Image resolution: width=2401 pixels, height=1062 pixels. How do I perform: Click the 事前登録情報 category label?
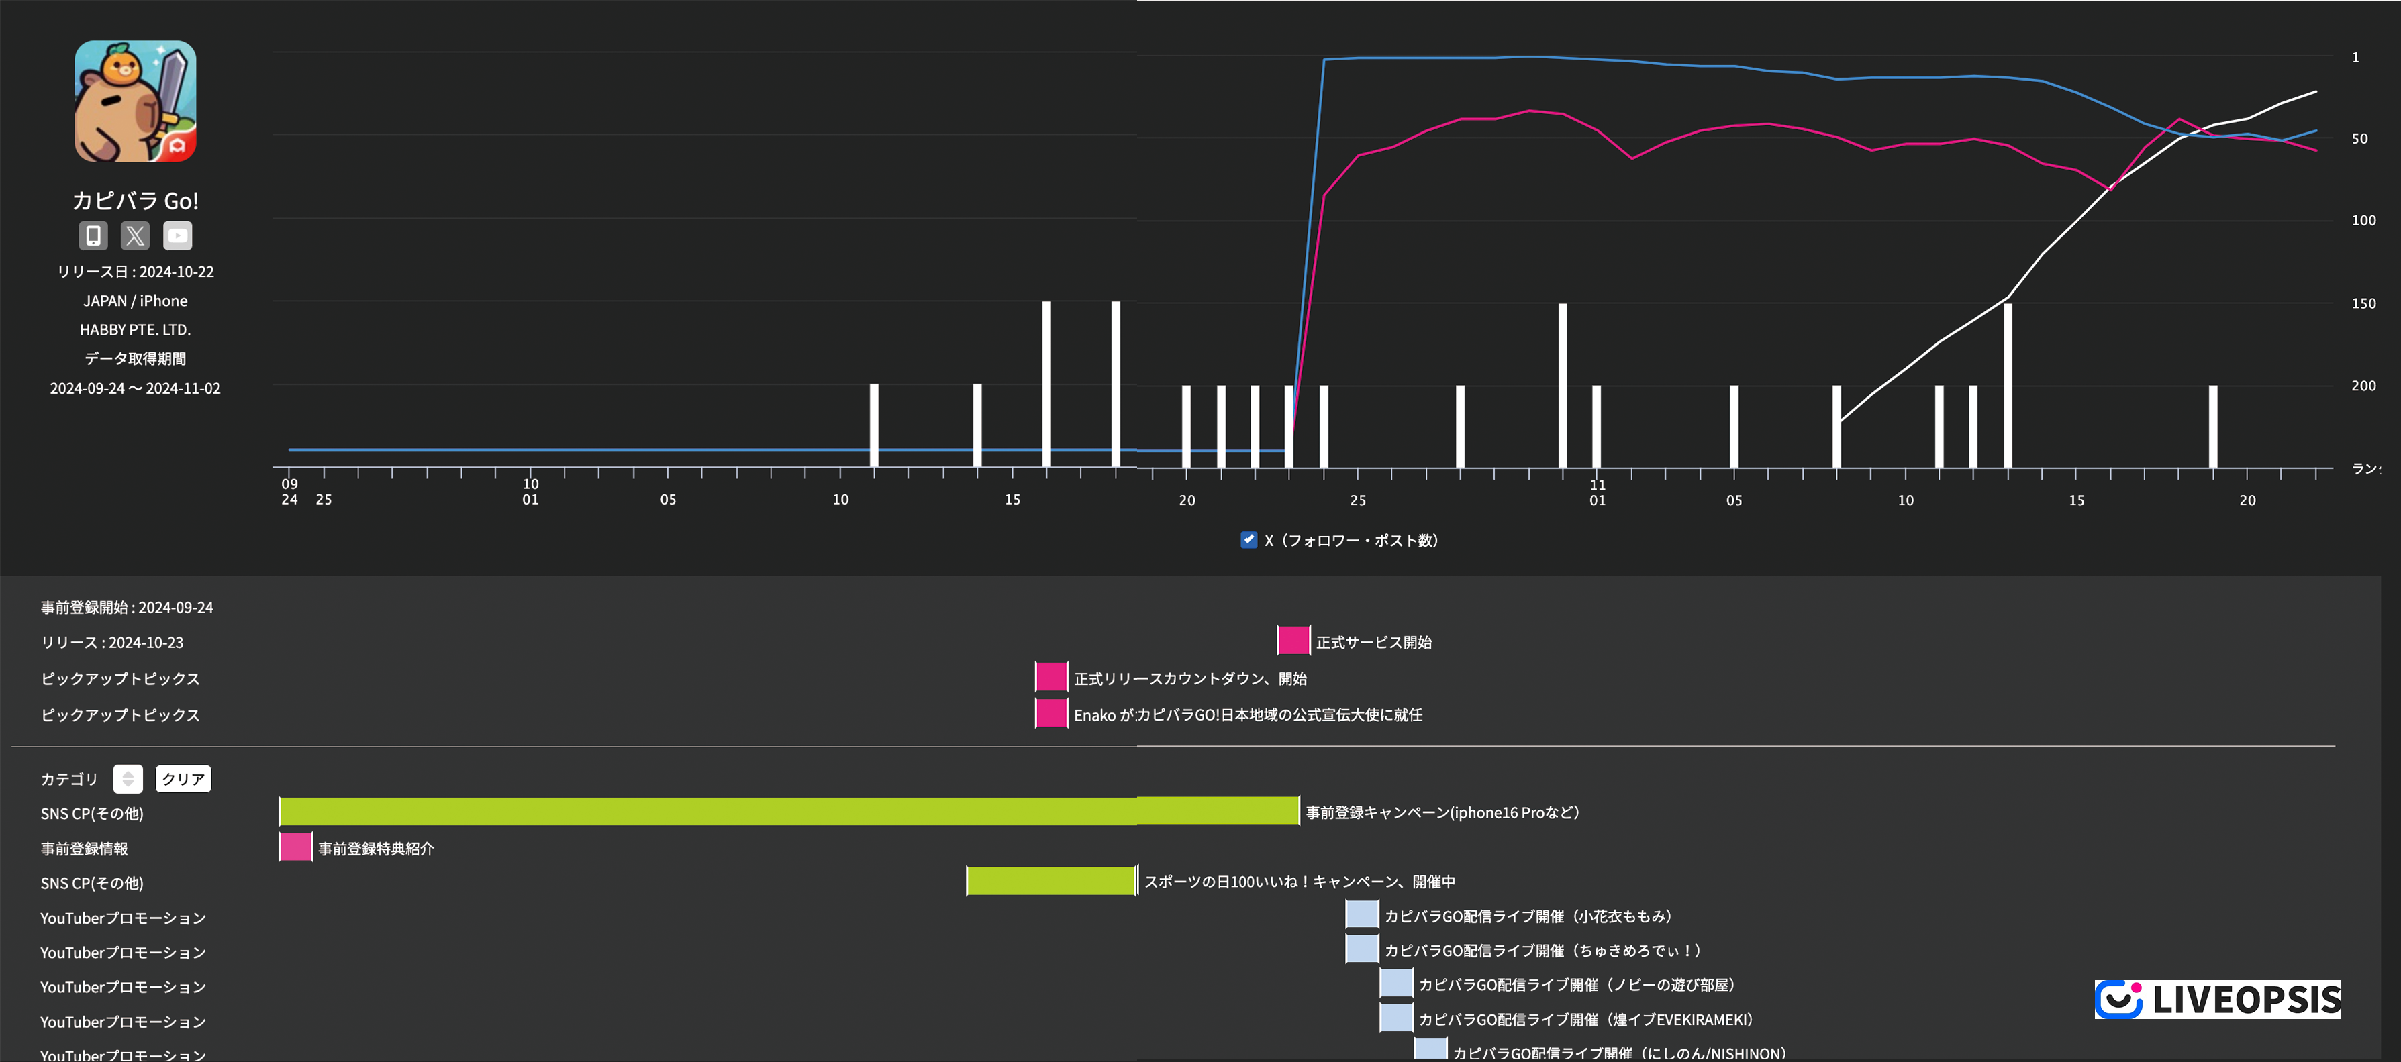pyautogui.click(x=84, y=848)
